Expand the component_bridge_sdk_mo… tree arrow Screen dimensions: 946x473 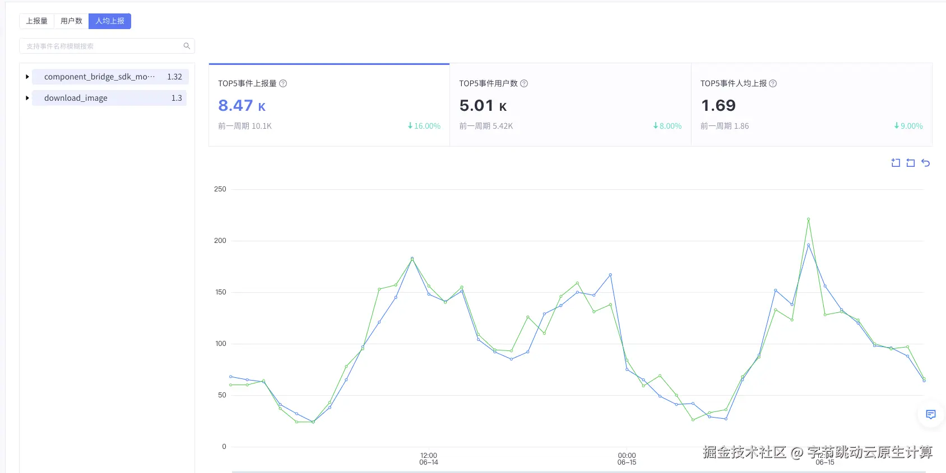pyautogui.click(x=27, y=77)
